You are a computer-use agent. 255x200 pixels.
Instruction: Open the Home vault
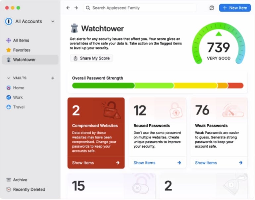pyautogui.click(x=19, y=88)
